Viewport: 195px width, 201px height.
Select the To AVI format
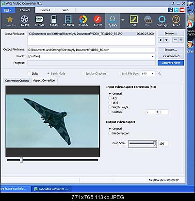click(25, 21)
